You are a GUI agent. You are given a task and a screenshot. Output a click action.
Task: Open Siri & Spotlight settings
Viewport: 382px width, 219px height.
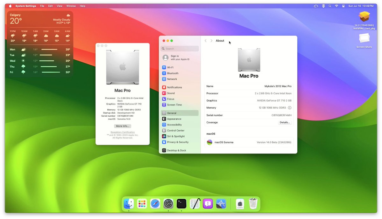180,136
